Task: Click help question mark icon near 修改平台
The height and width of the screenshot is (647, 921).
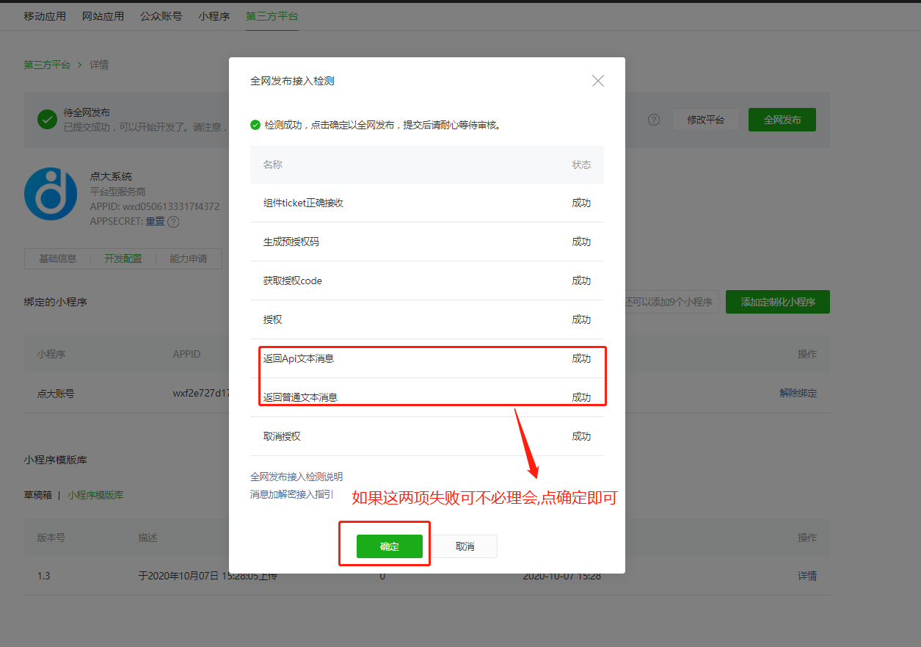Action: 654,120
